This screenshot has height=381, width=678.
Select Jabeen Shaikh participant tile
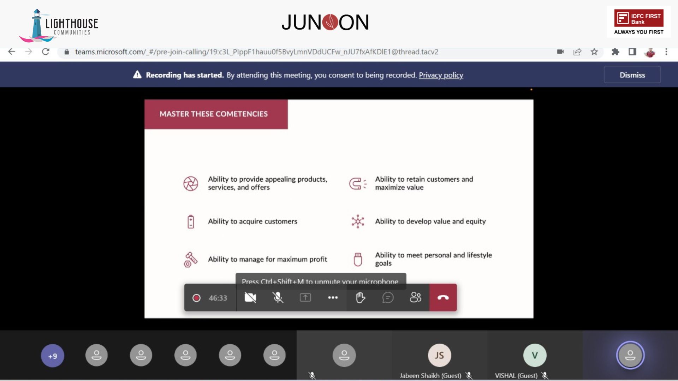439,356
